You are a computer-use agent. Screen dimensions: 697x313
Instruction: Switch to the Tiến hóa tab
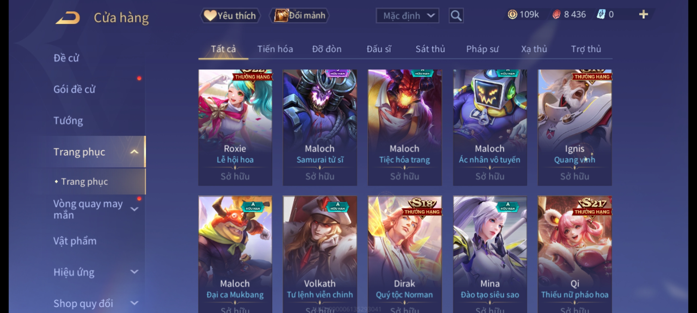click(275, 49)
